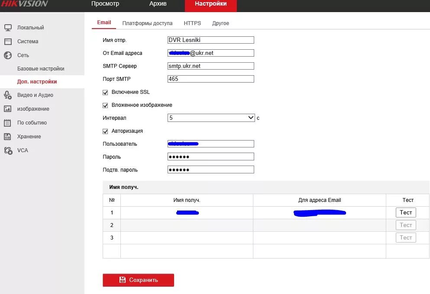Click the Подтв. пароль input field
Screen dimensions: 430x294
point(210,169)
